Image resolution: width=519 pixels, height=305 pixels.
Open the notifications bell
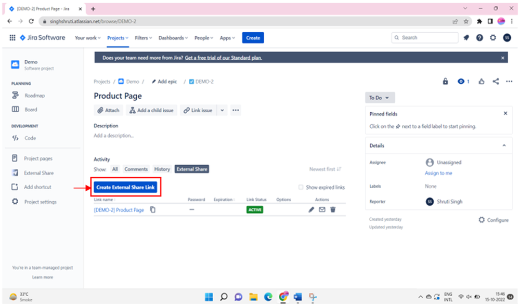(466, 38)
